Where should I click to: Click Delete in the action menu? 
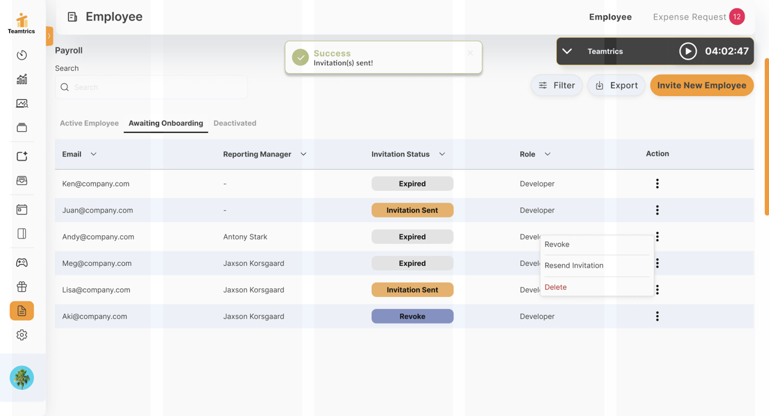(x=555, y=287)
